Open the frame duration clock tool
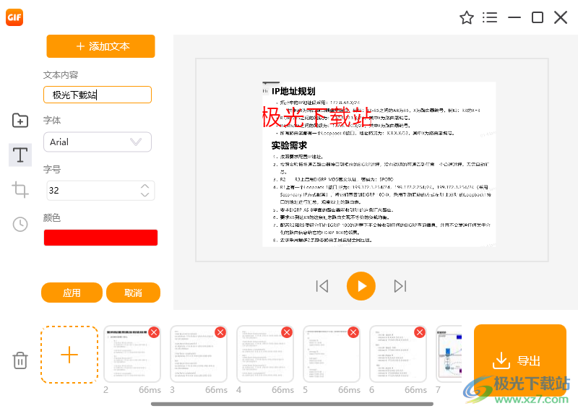The height and width of the screenshot is (411, 578). (x=20, y=225)
